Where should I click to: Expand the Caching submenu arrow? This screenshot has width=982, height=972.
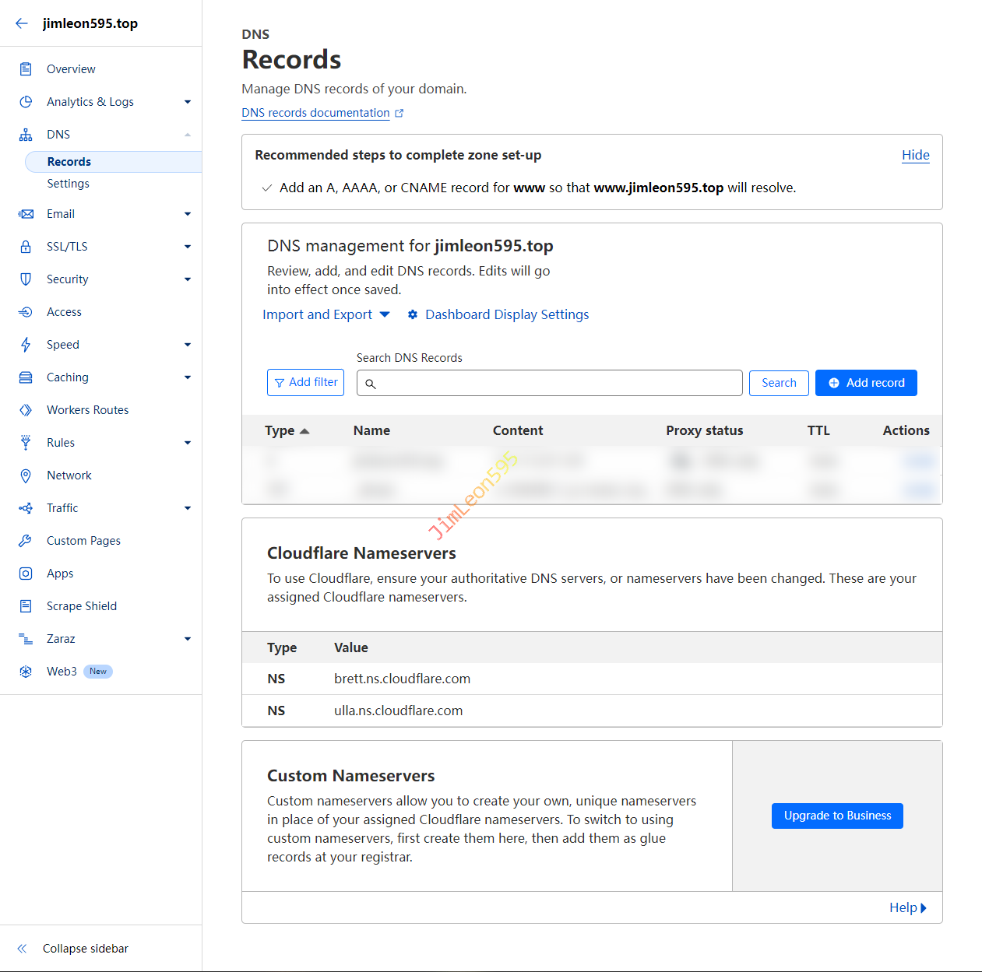pos(188,377)
